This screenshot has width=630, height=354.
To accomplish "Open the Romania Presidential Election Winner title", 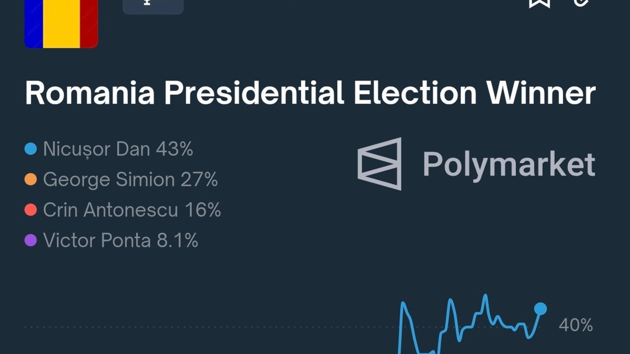I will [310, 93].
